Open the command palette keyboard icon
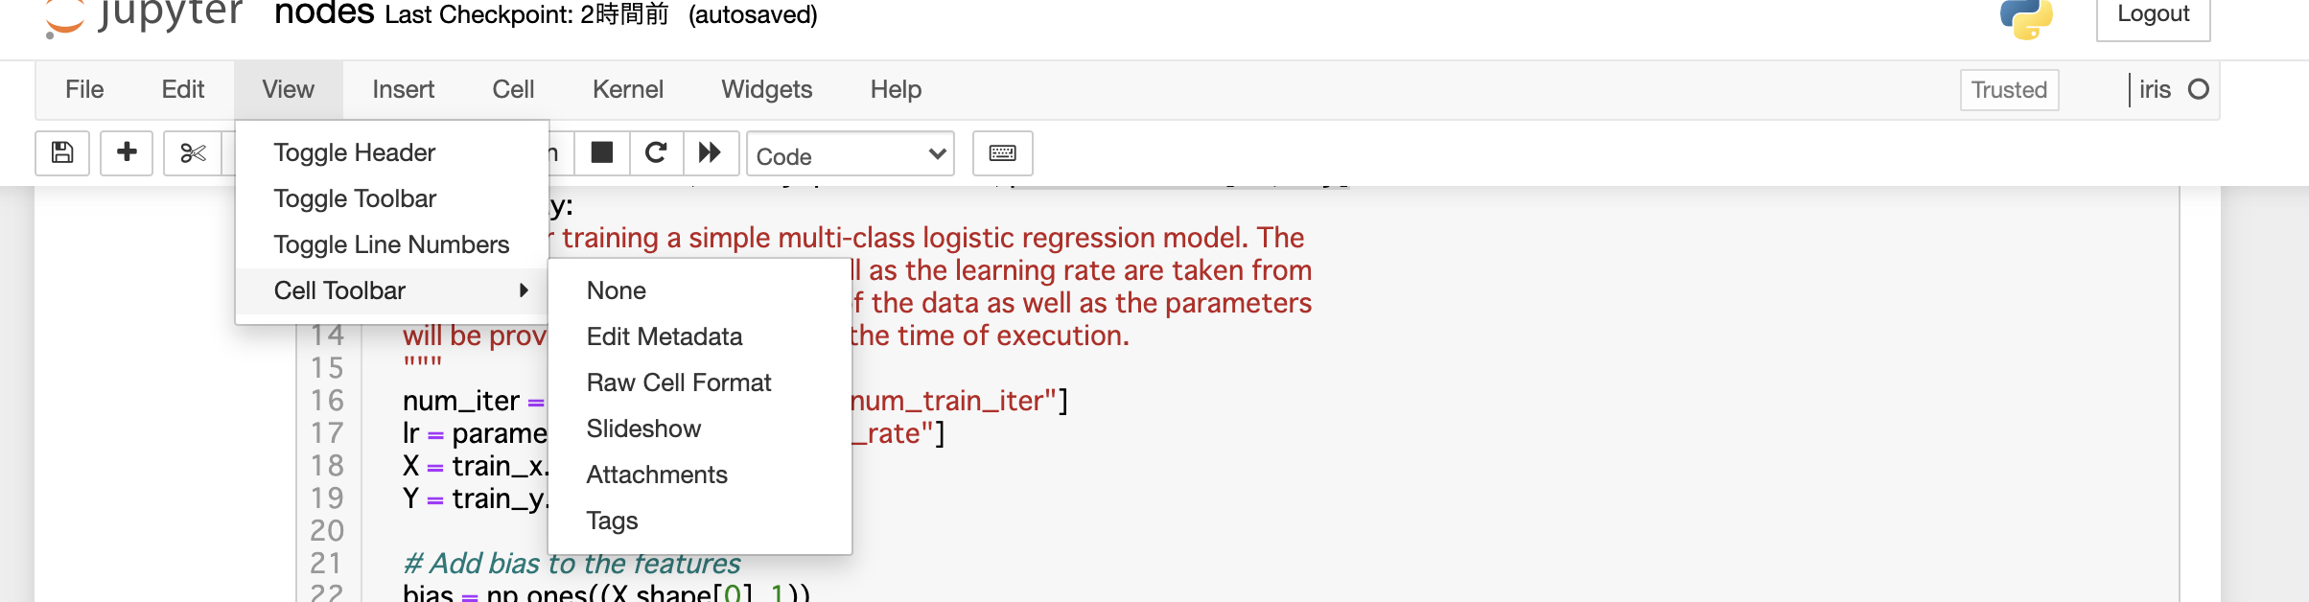 point(1003,153)
